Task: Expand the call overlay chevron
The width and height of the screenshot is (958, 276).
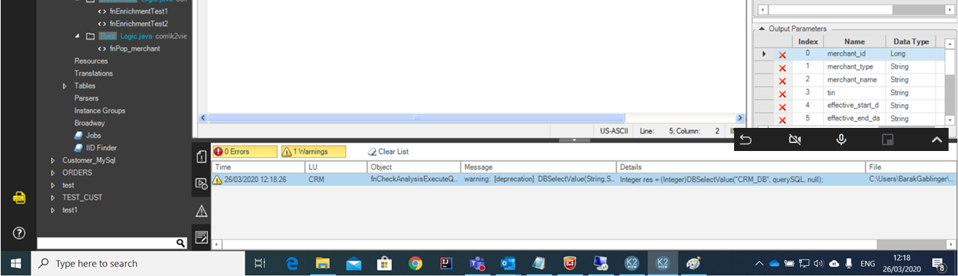Action: (936, 139)
